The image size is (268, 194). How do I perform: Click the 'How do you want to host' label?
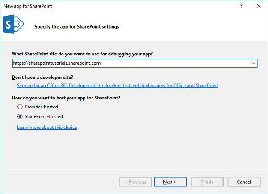click(72, 98)
